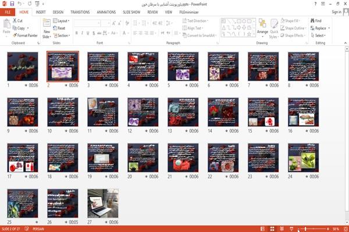
Task: Toggle Bold formatting
Action: [77, 33]
